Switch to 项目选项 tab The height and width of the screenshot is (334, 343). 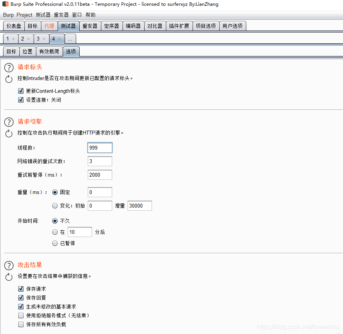206,26
